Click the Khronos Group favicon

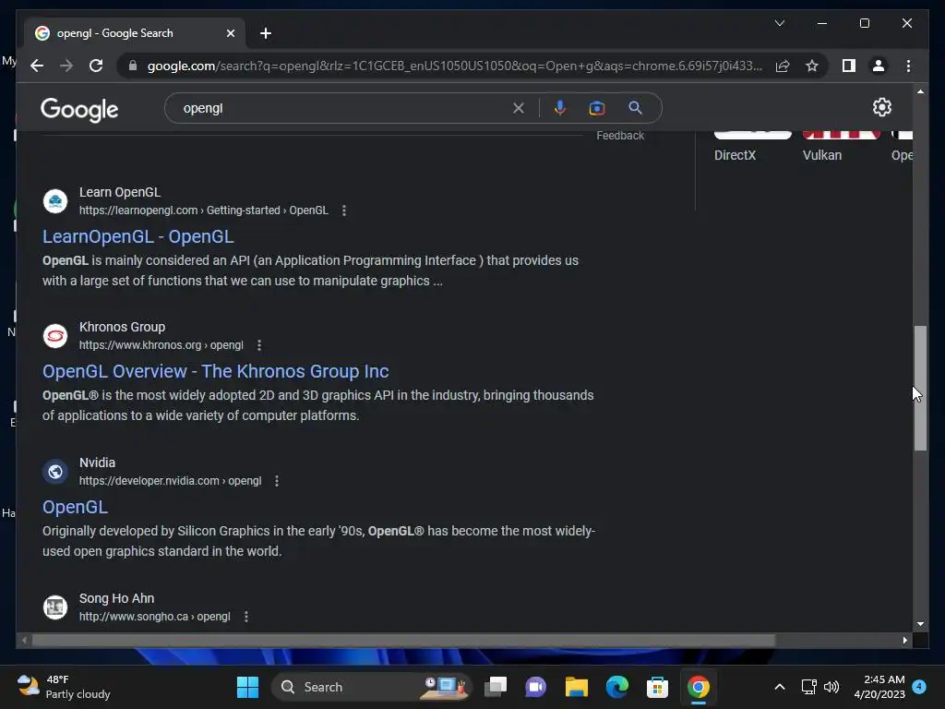click(55, 336)
